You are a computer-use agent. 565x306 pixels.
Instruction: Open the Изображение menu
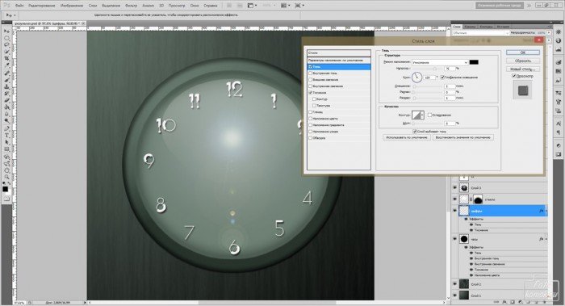pyautogui.click(x=71, y=6)
